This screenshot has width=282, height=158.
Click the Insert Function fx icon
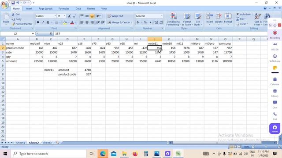coord(51,34)
